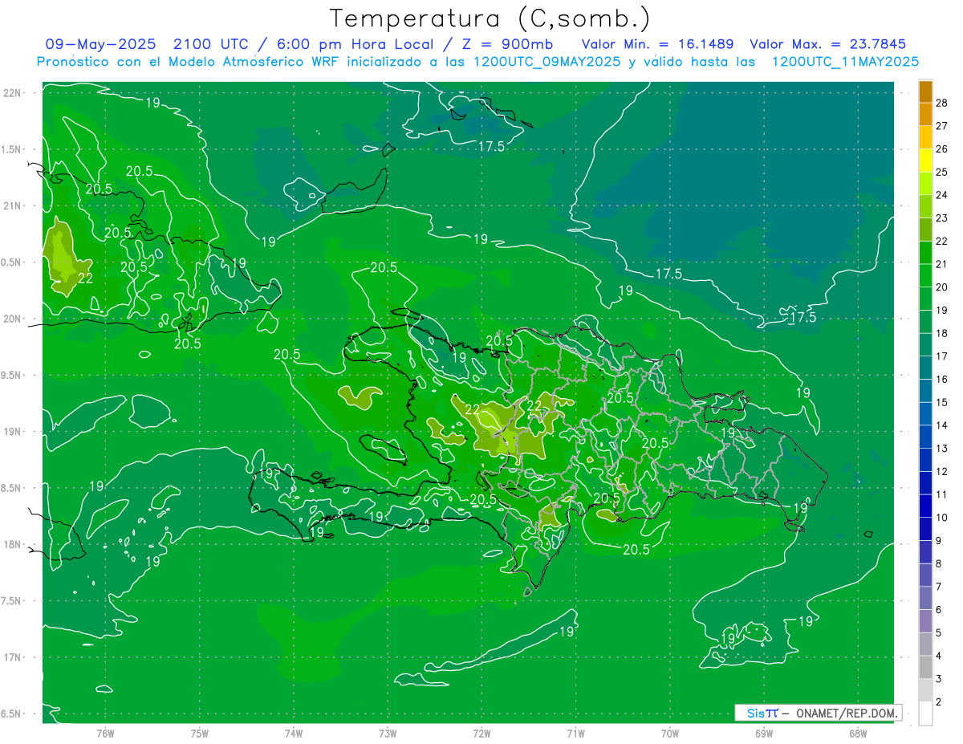The width and height of the screenshot is (963, 744).
Task: Click the '17N' latitude axis label
Action: pyautogui.click(x=14, y=657)
